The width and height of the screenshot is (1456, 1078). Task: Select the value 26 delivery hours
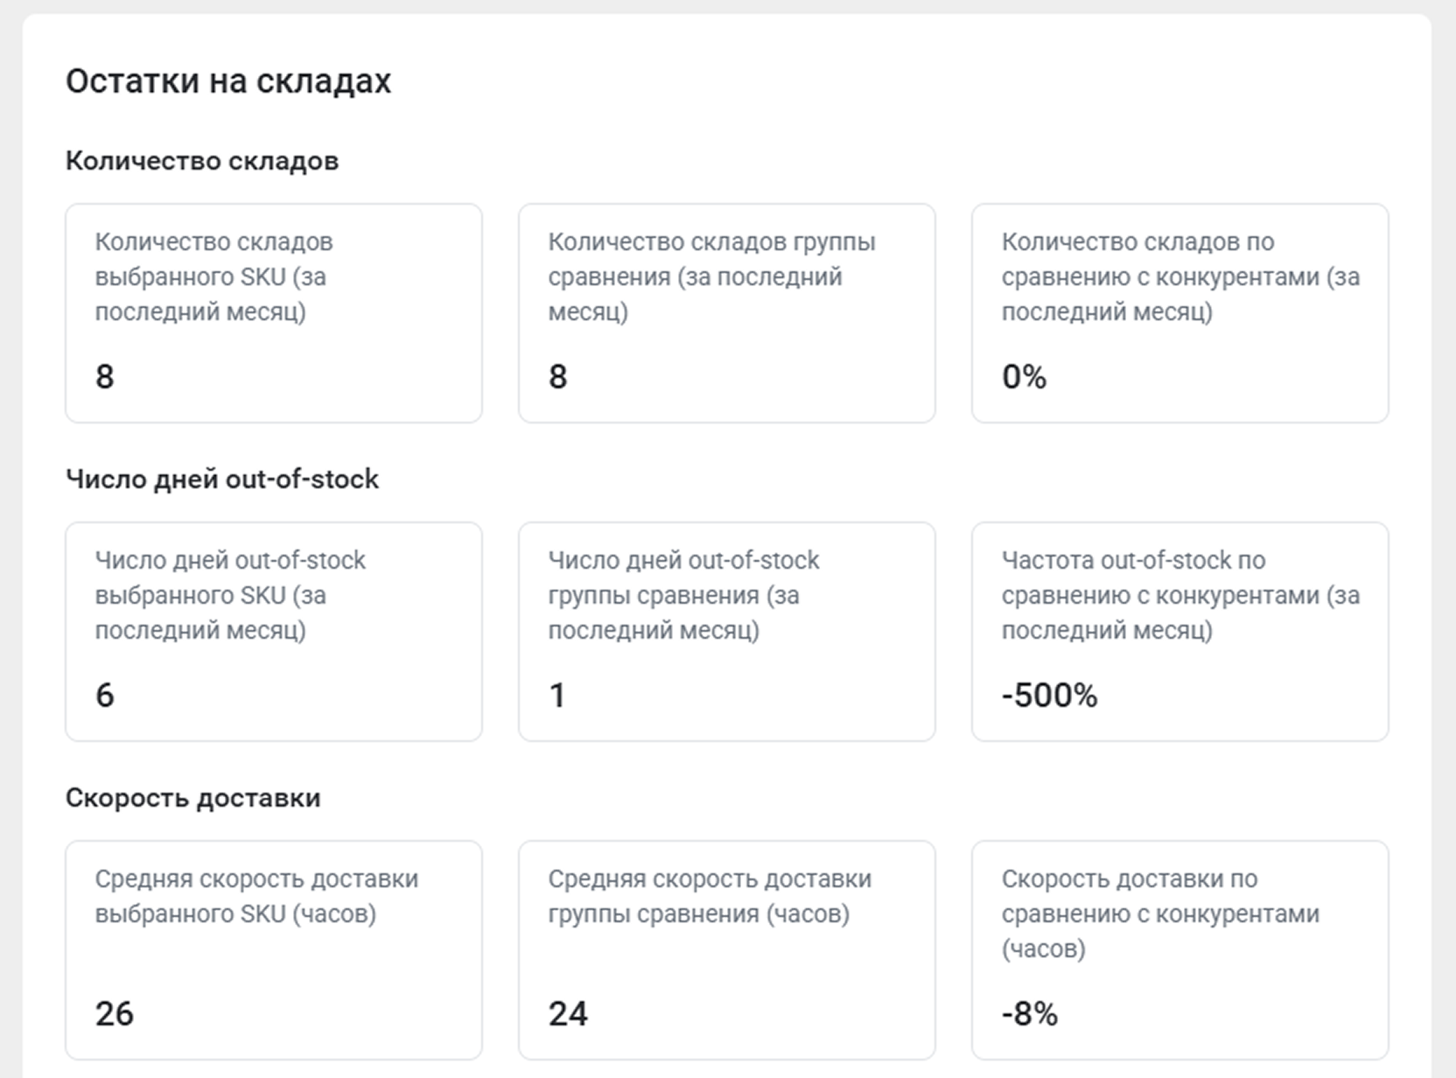(115, 1014)
